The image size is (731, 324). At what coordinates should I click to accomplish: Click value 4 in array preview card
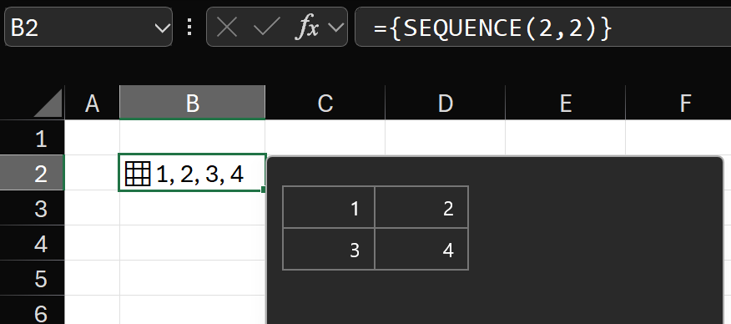(x=448, y=251)
